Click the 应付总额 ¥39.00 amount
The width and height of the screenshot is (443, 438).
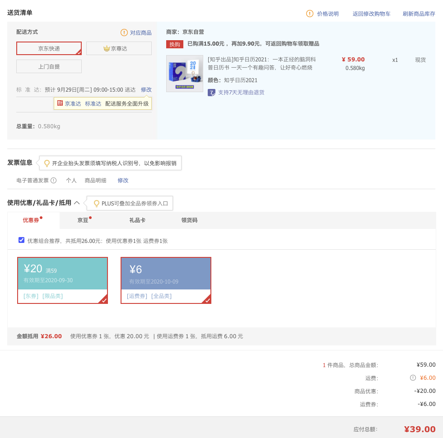(420, 429)
